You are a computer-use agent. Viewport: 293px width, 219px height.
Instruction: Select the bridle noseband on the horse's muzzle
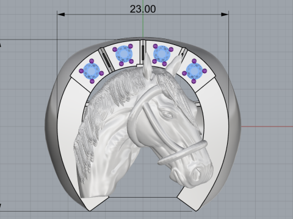[183, 153]
